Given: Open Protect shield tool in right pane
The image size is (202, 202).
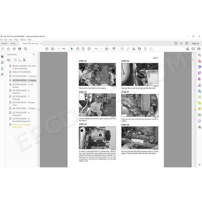Looking at the screenshot, I should coord(199,121).
